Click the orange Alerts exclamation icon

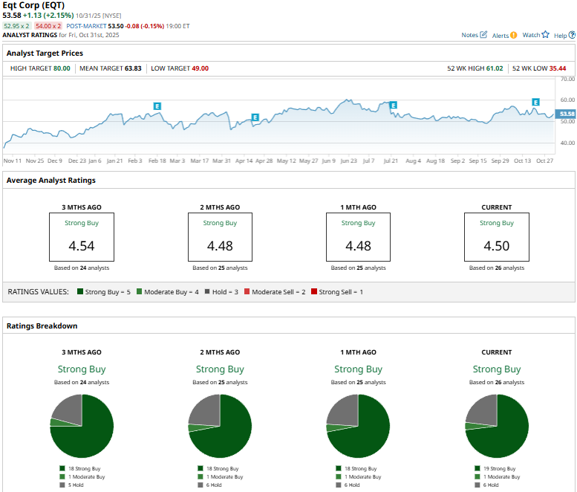[515, 35]
